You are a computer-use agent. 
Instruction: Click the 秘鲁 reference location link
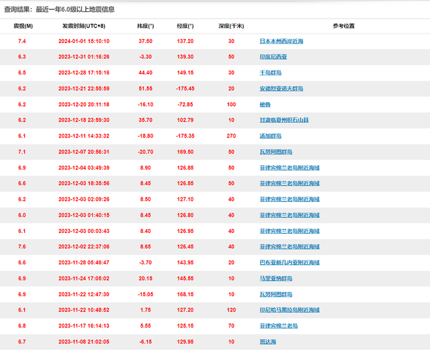coord(265,105)
